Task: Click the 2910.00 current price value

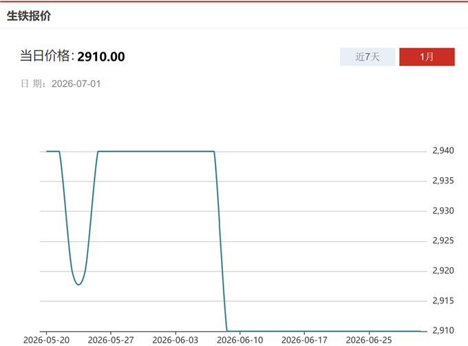Action: click(101, 57)
